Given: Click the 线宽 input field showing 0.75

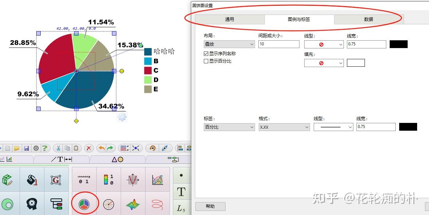Looking at the screenshot, I should (x=366, y=44).
